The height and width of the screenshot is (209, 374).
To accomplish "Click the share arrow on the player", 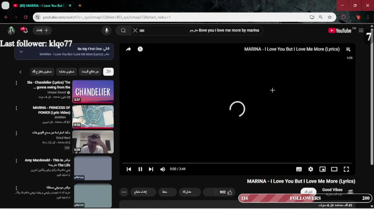I will [x=128, y=49].
